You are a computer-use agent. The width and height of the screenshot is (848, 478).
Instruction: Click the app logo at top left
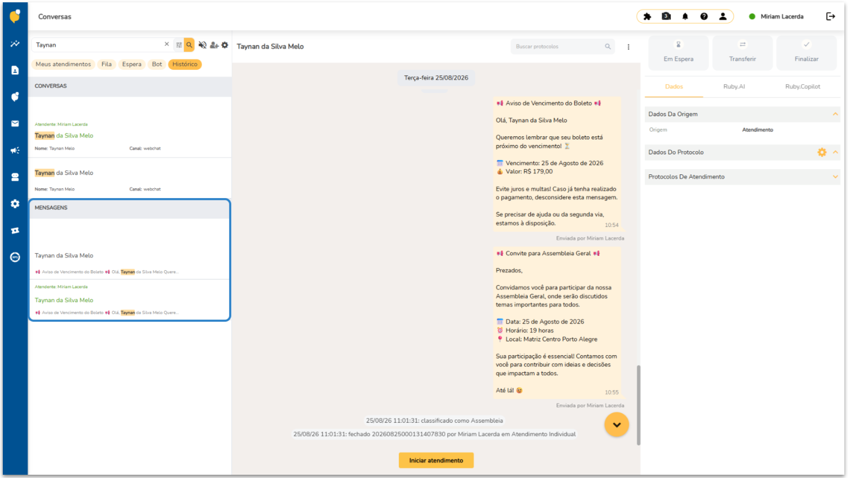(x=15, y=16)
